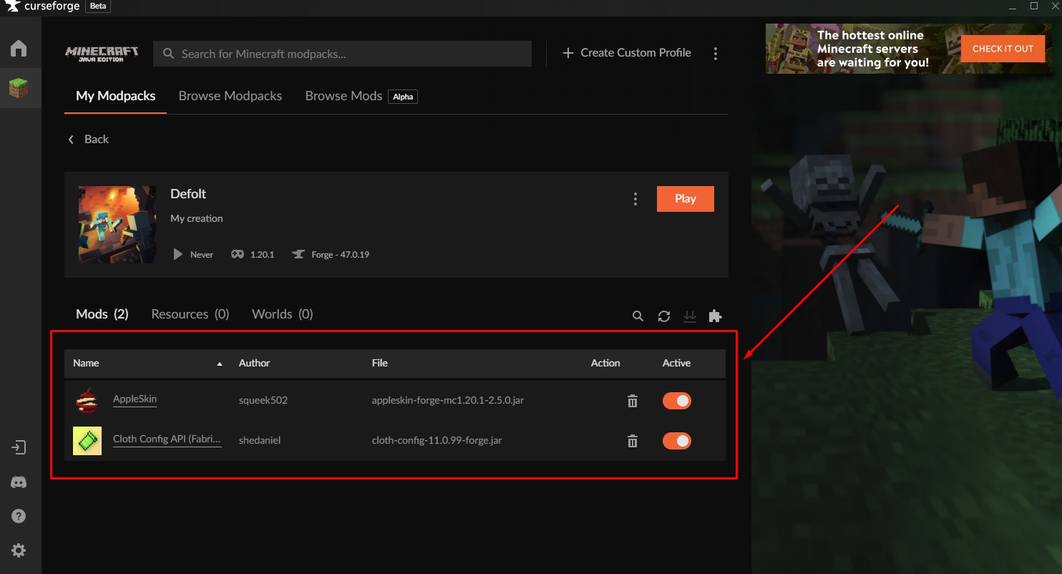Viewport: 1062px width, 574px height.
Task: Click the Back chevron arrow
Action: (71, 140)
